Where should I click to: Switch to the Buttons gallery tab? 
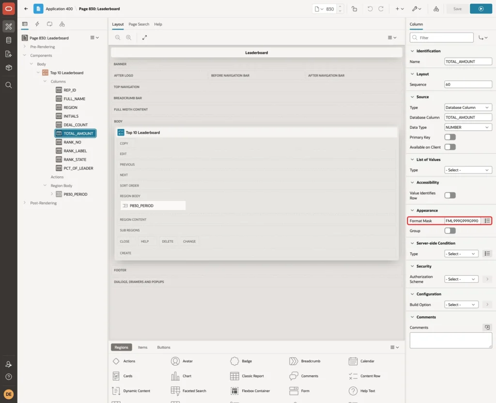(x=164, y=347)
